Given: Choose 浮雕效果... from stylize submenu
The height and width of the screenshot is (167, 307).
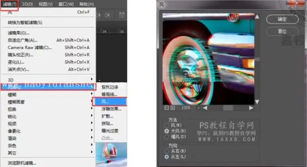Looking at the screenshot, I should pos(111,109).
